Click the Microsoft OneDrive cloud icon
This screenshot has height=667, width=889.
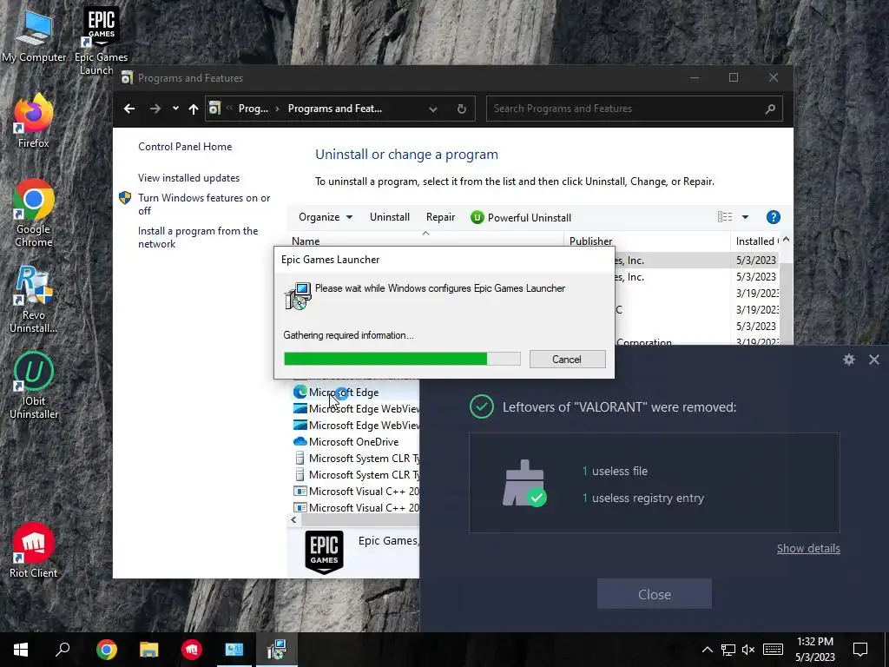pos(300,441)
